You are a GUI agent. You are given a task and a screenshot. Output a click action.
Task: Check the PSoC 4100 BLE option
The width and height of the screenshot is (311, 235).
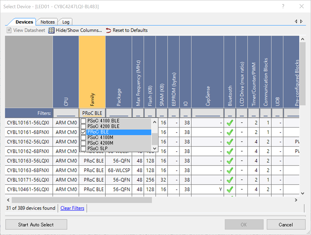click(84, 121)
